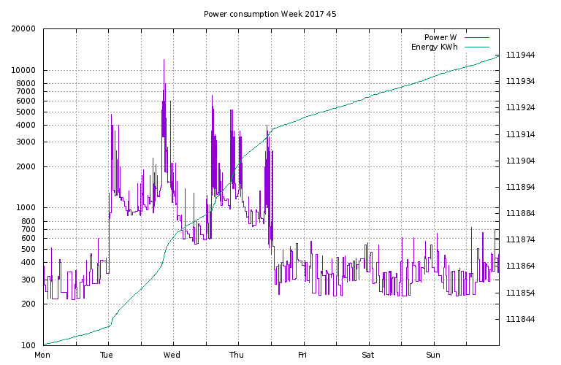Click the green Energy KWh legend line sample
The width and height of the screenshot is (561, 365).
[476, 47]
